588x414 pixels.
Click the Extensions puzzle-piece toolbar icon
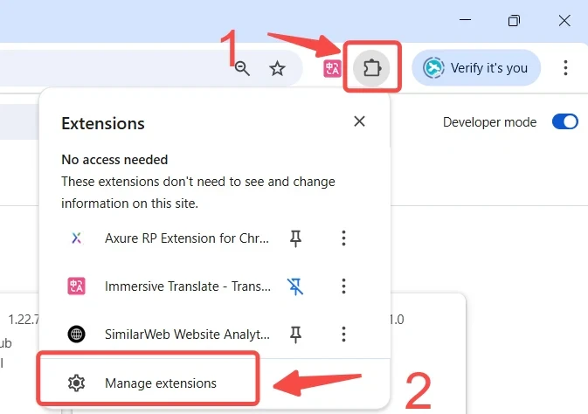372,67
